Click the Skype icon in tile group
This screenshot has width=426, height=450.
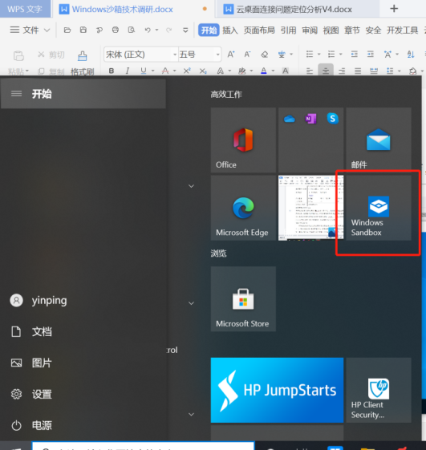coord(333,119)
